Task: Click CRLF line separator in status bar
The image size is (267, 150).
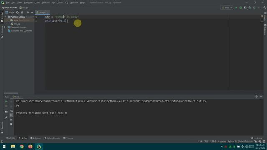Action: (x=206, y=142)
